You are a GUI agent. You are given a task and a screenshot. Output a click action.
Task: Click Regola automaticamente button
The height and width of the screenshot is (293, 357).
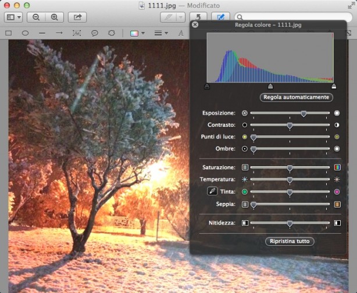pyautogui.click(x=296, y=97)
